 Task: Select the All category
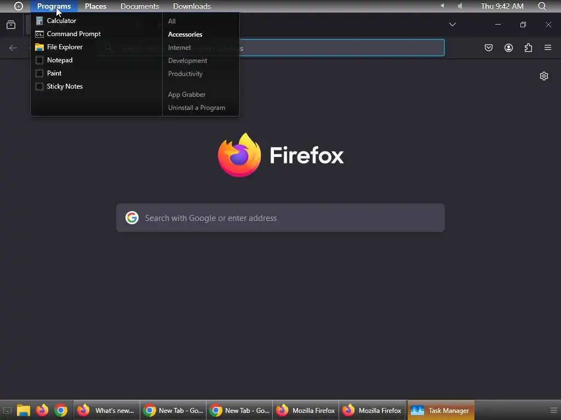click(x=171, y=21)
